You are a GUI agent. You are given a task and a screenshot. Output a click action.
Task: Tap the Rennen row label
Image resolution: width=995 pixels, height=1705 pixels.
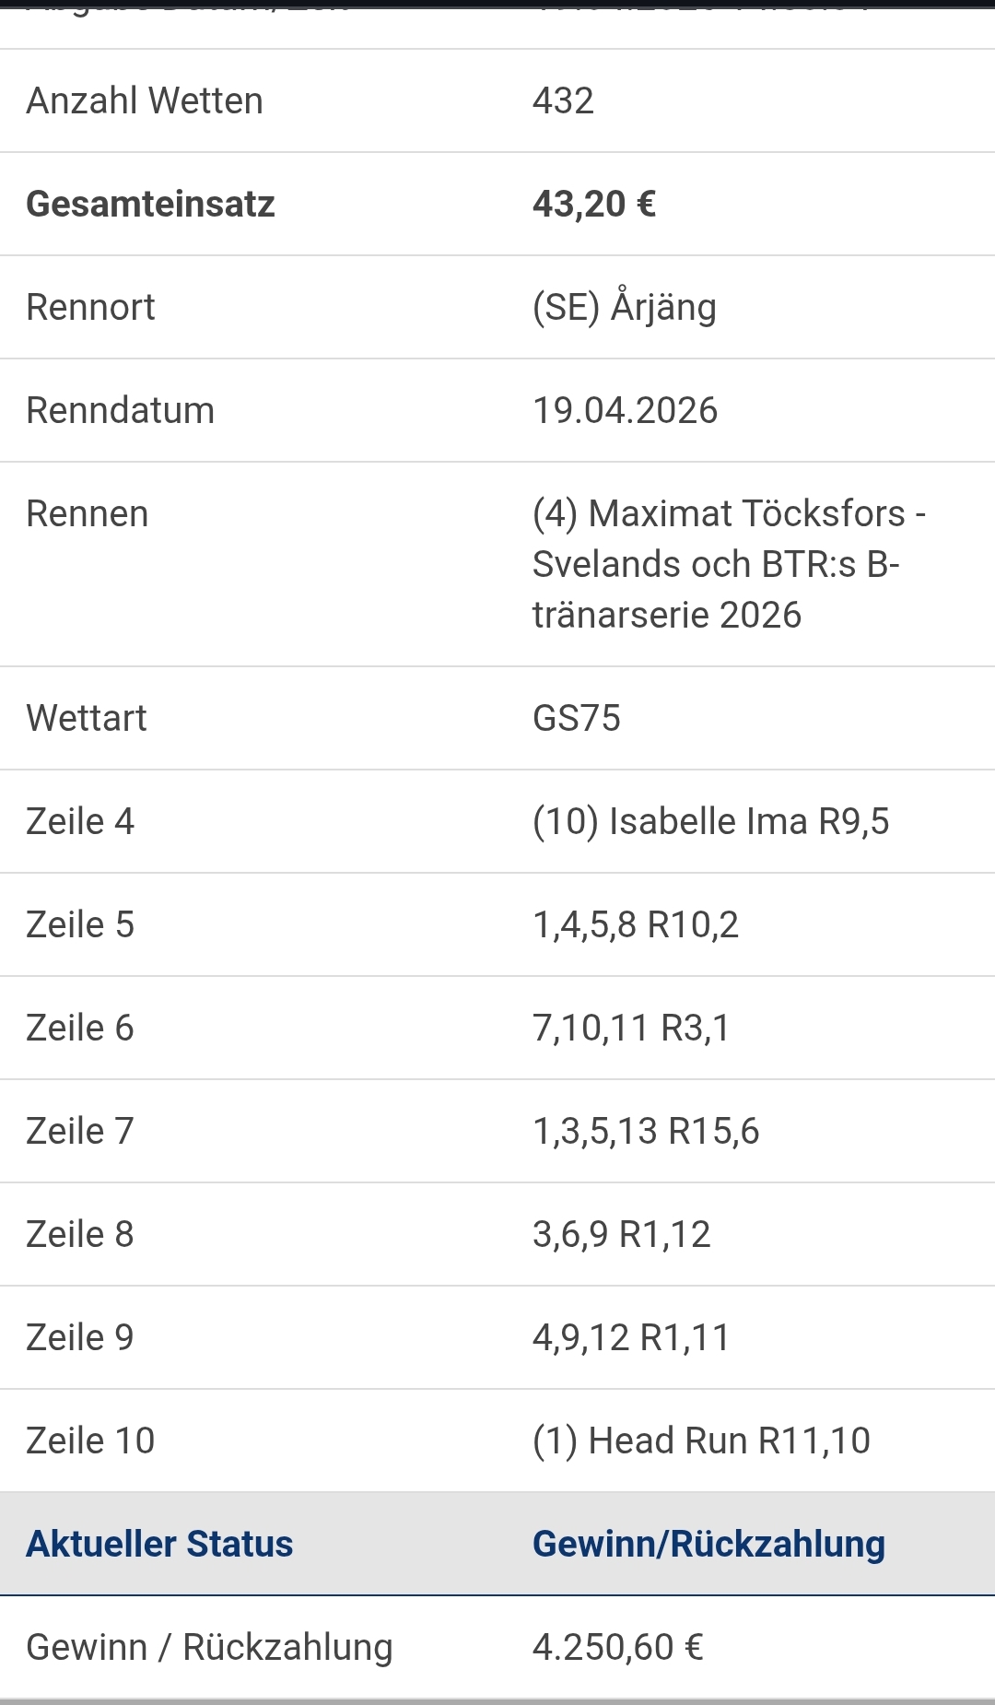pyautogui.click(x=88, y=513)
